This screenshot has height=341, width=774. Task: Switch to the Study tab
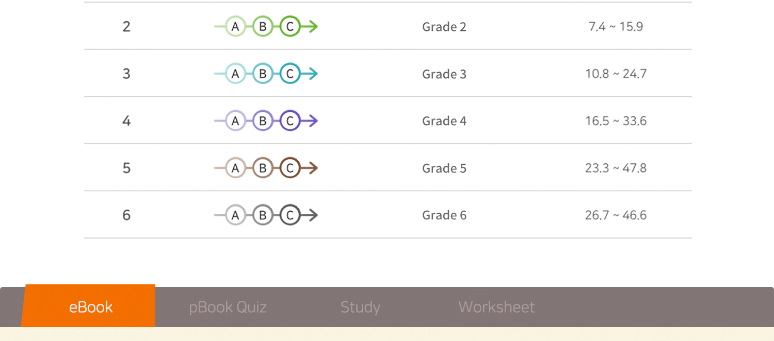(x=360, y=307)
